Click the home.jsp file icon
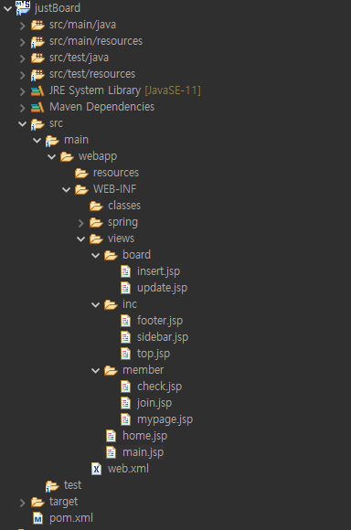This screenshot has height=530, width=351. 111,437
